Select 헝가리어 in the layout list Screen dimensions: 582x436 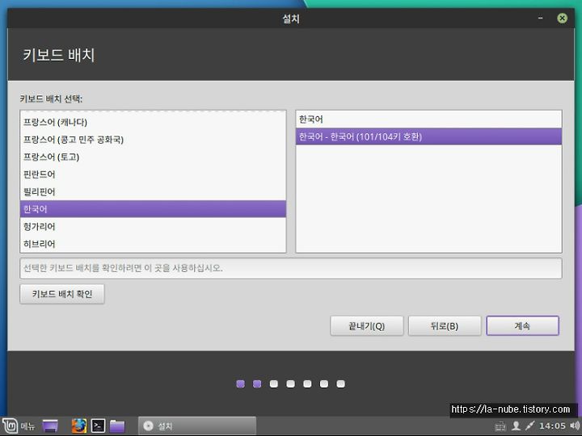tap(153, 226)
